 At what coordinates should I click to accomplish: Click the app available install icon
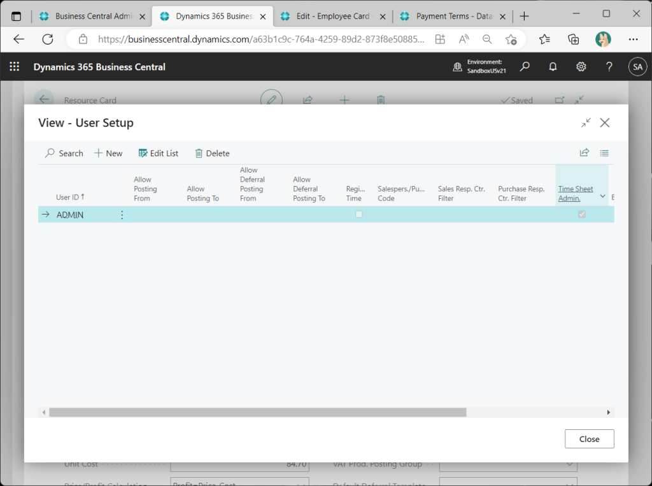click(440, 39)
